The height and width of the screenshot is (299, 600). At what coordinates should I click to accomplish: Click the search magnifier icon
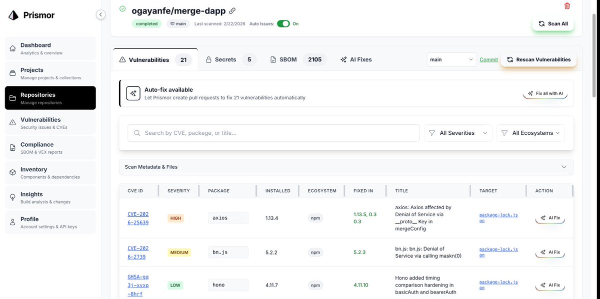point(137,133)
